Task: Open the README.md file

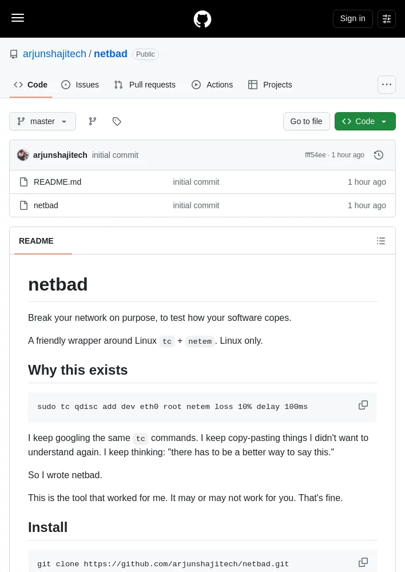Action: pos(57,182)
